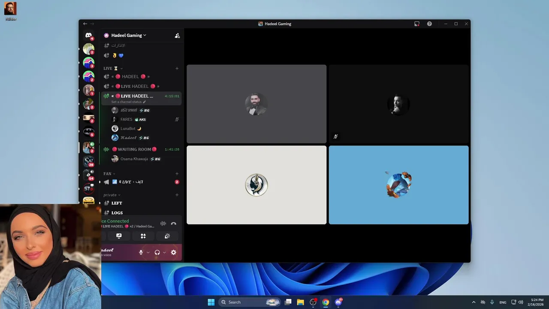Open the LEFT text channel

[x=141, y=203]
